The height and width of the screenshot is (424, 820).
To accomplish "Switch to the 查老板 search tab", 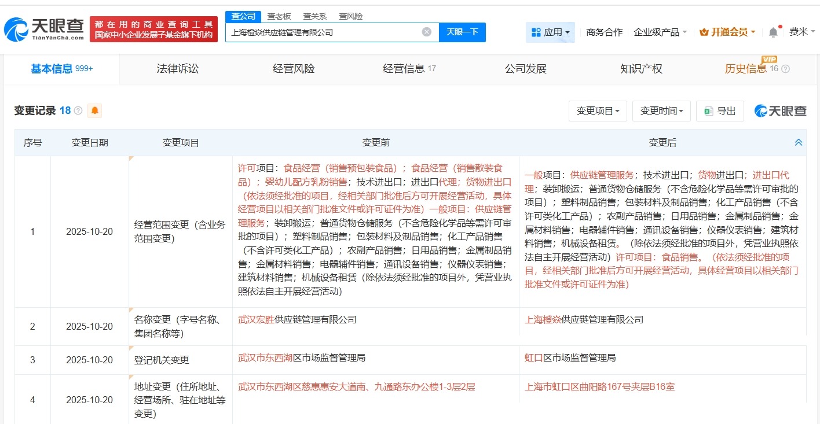I will [280, 16].
